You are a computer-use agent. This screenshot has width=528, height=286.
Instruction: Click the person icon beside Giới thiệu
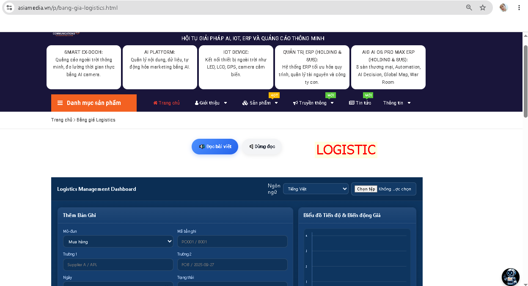point(197,103)
